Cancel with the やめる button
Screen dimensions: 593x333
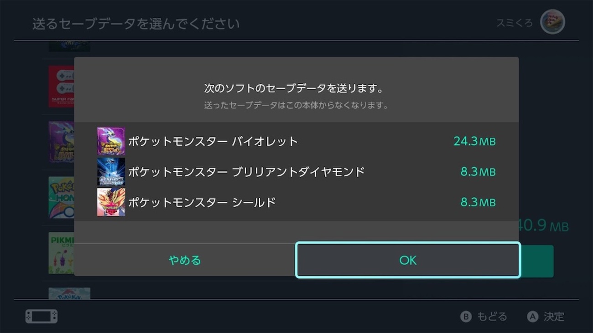(x=185, y=260)
